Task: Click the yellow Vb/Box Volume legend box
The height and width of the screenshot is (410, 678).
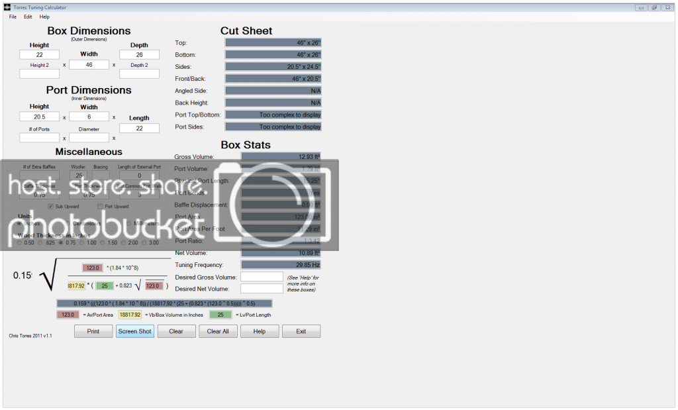Action: click(x=130, y=315)
